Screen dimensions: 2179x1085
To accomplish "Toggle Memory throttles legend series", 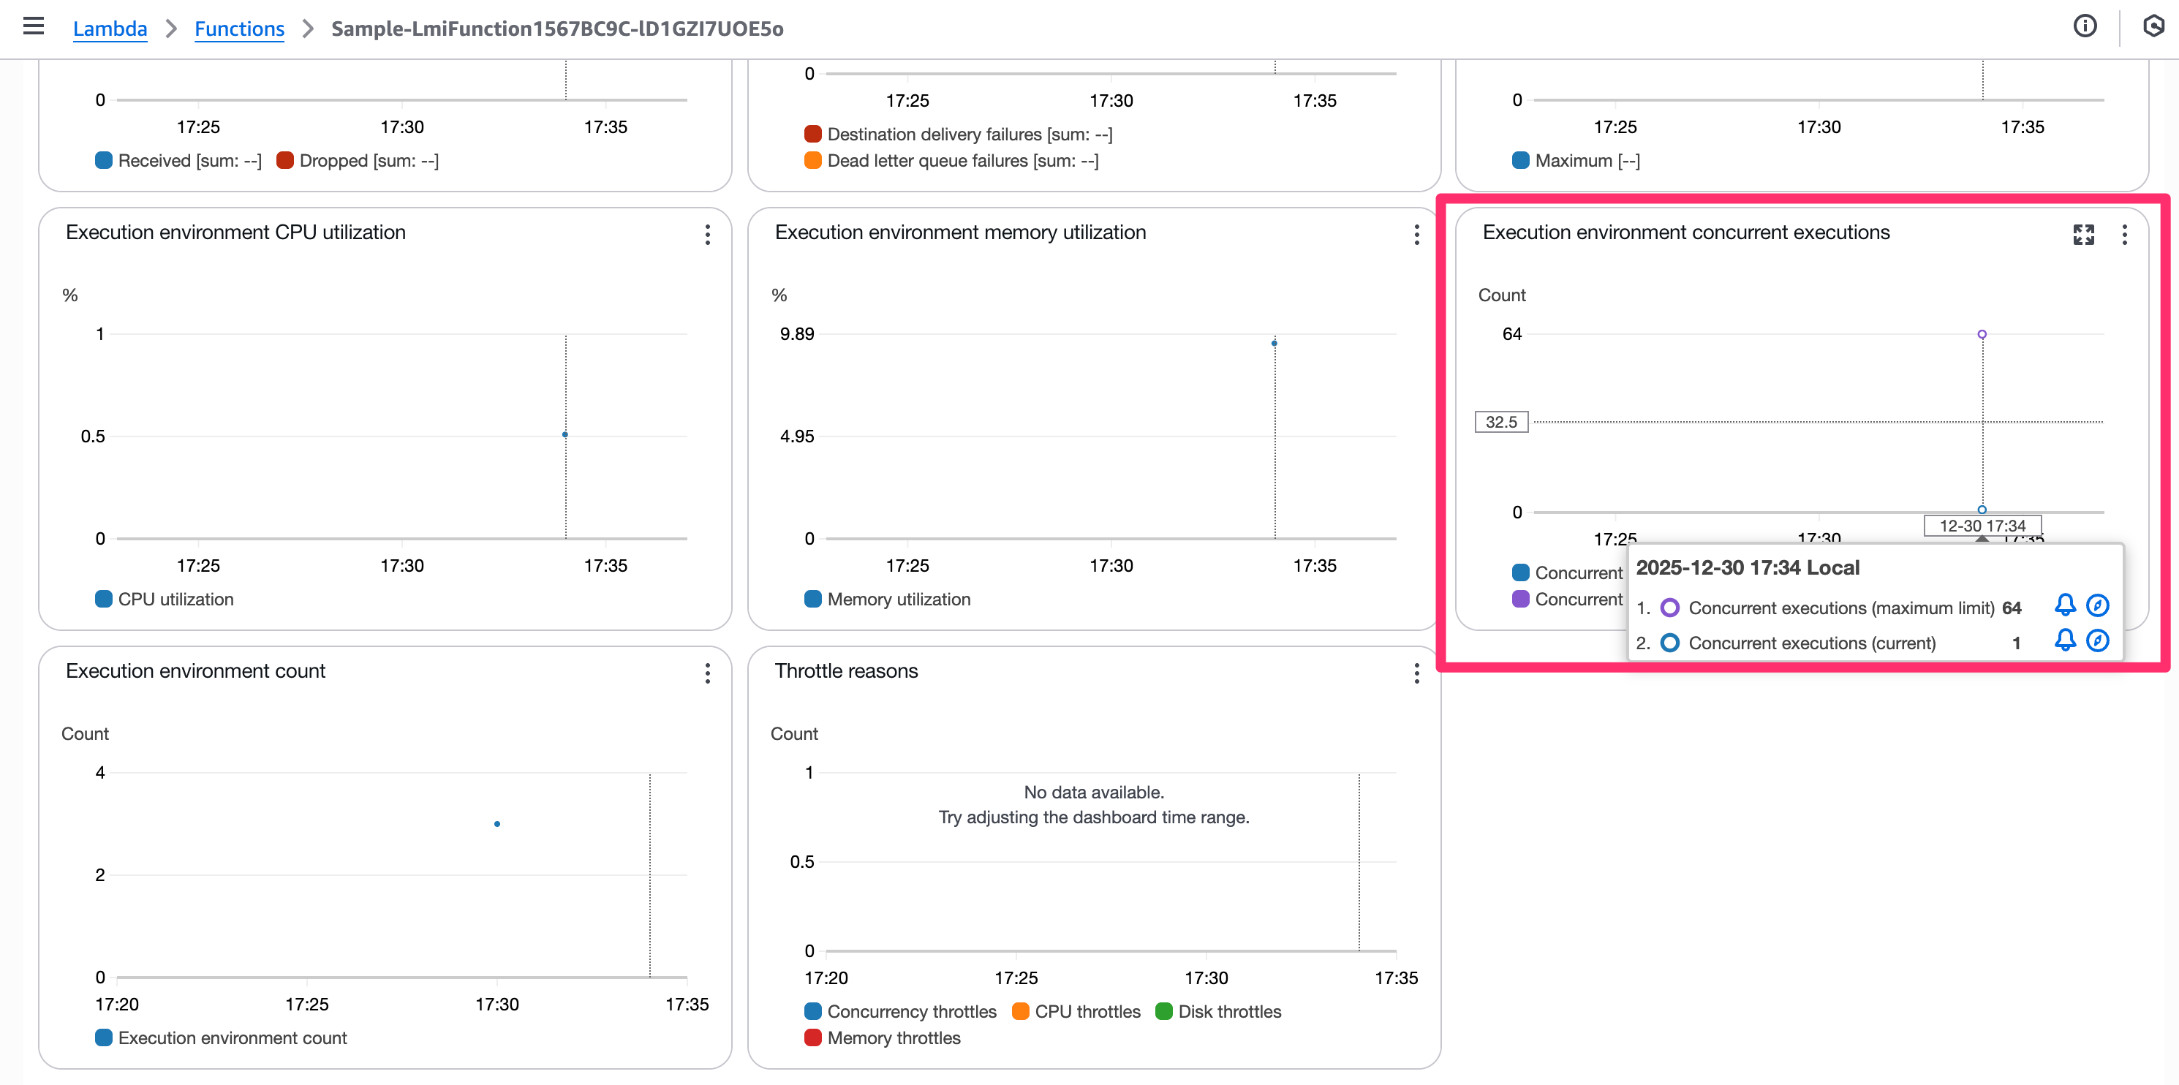I will (x=894, y=1037).
